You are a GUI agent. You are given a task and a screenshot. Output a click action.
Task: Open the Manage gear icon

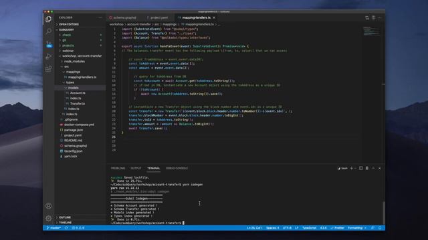[49, 218]
